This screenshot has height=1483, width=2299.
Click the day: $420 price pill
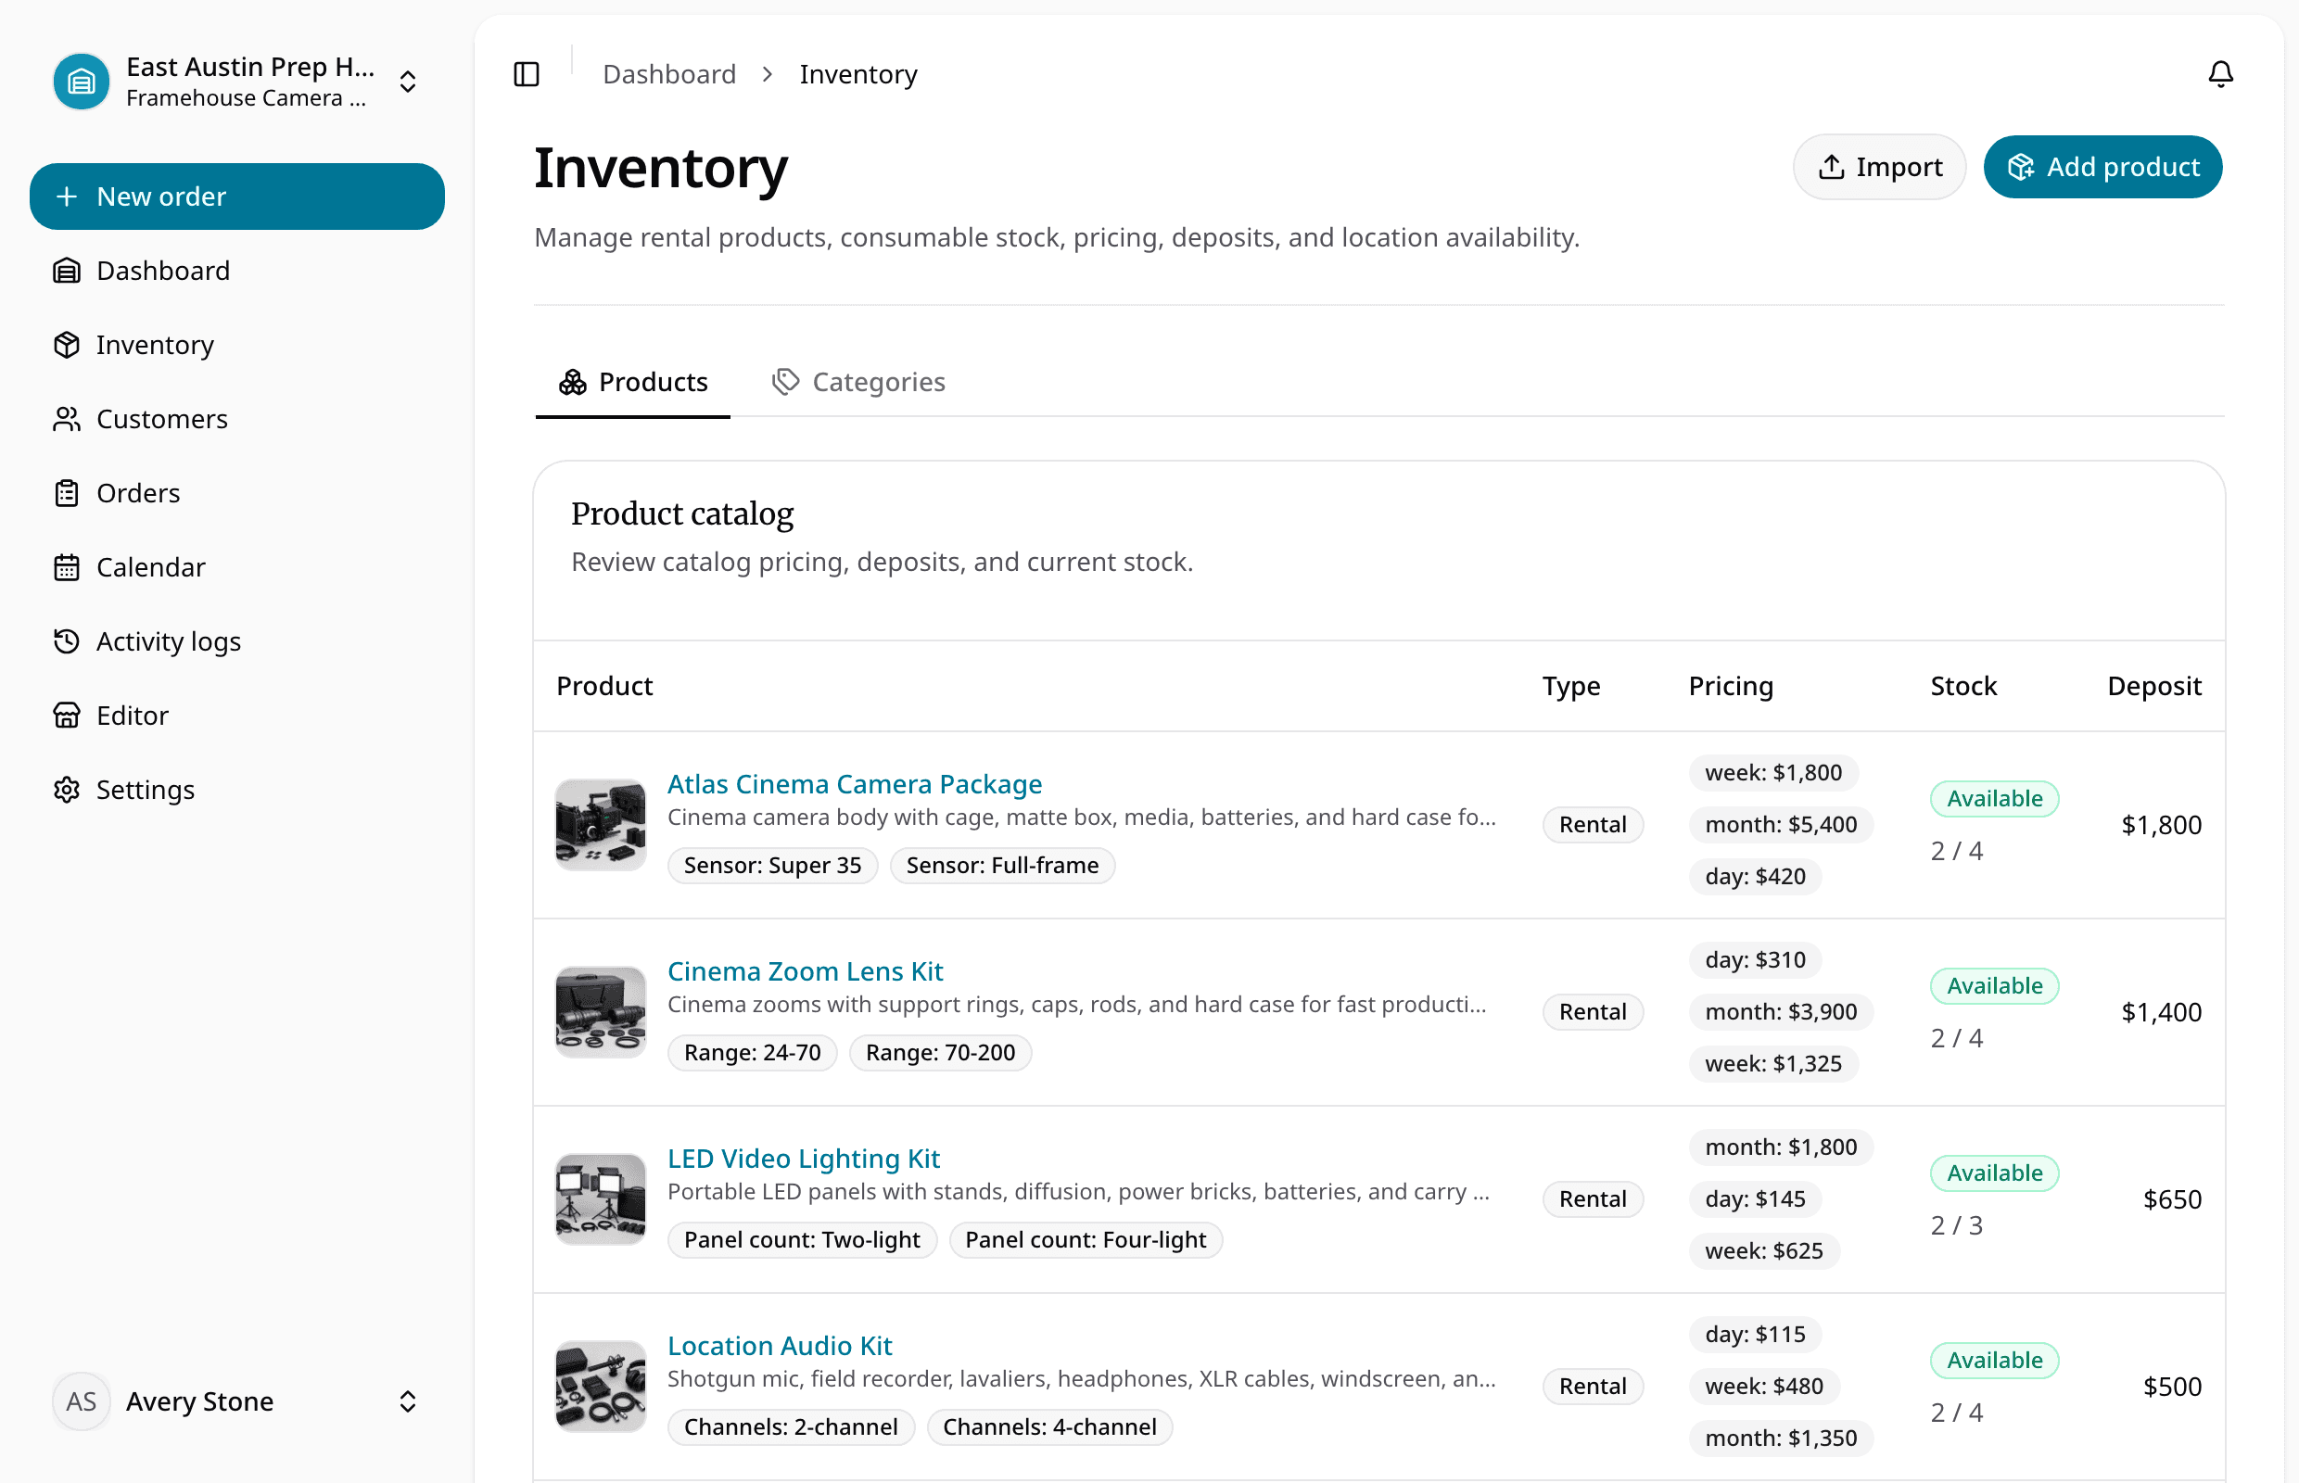(x=1755, y=876)
